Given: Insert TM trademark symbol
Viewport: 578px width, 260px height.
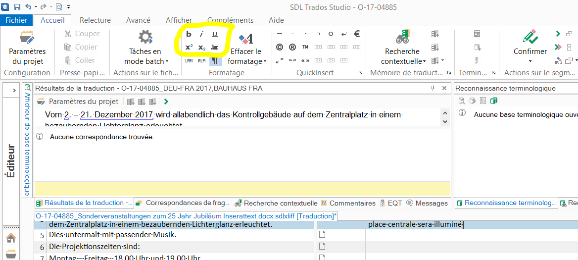Looking at the screenshot, I should (x=305, y=47).
